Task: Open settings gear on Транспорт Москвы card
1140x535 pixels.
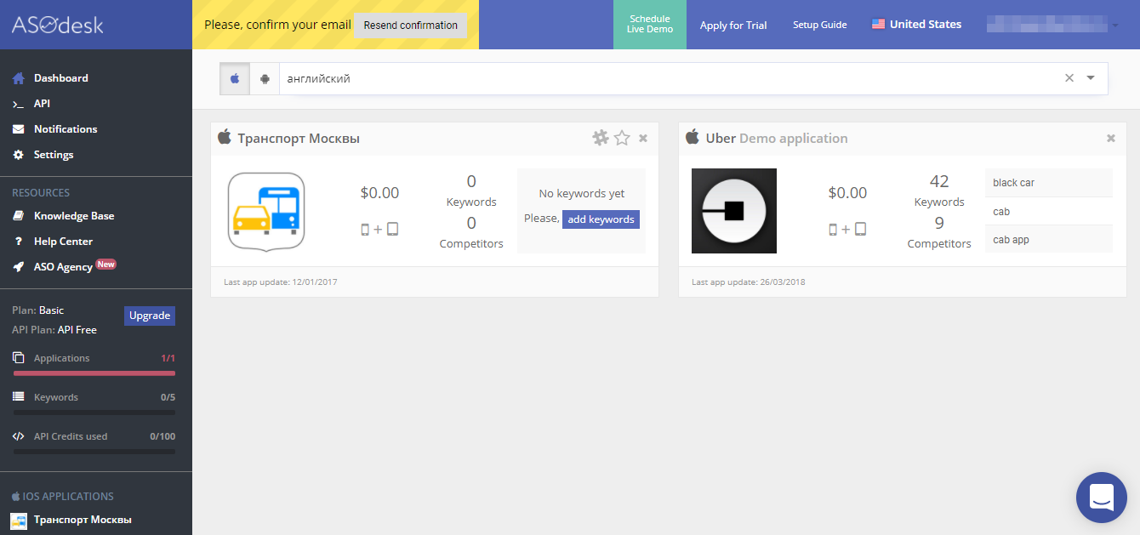Action: point(600,137)
